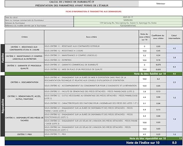Click the Réparabilité vertical block label
The width and height of the screenshot is (183, 146).
3,106
